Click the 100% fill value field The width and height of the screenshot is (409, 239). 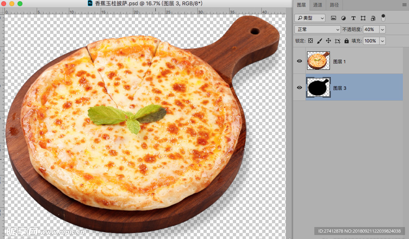coord(371,41)
